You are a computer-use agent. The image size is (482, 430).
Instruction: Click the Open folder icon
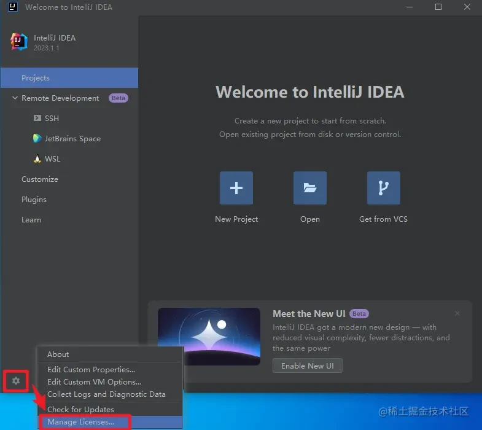[x=310, y=188]
